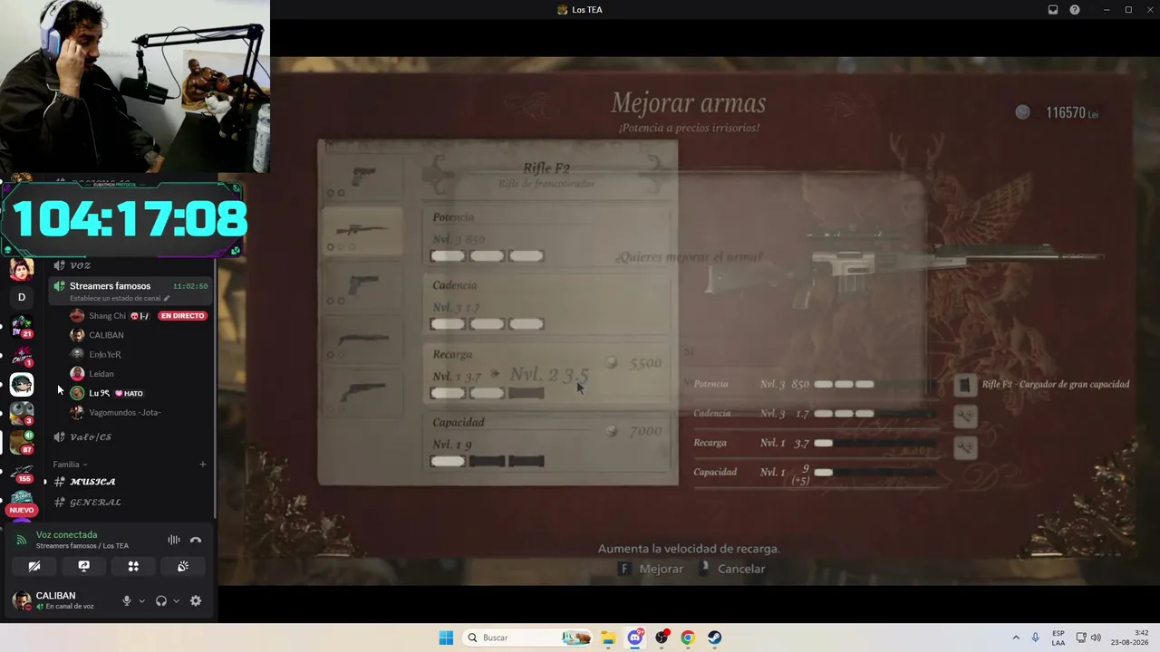Open server icon with 21 badge
Viewport: 1160px width, 652px height.
(22, 327)
